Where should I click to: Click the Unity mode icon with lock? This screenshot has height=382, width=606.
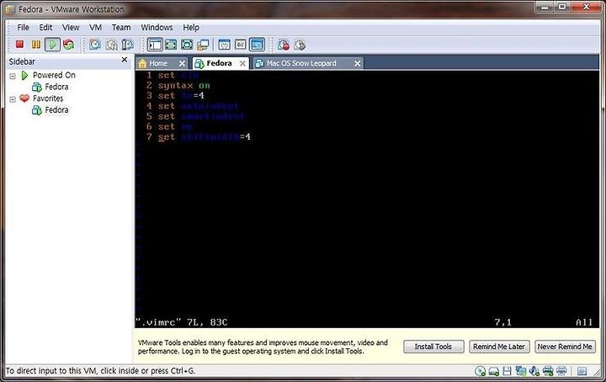pos(203,45)
